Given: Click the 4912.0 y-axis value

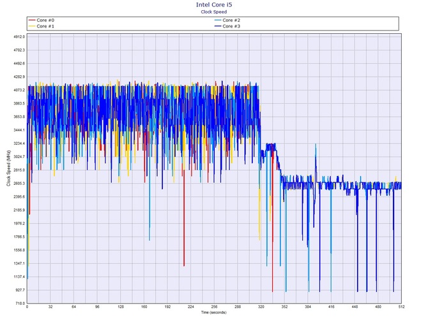Looking at the screenshot, I should pos(19,37).
